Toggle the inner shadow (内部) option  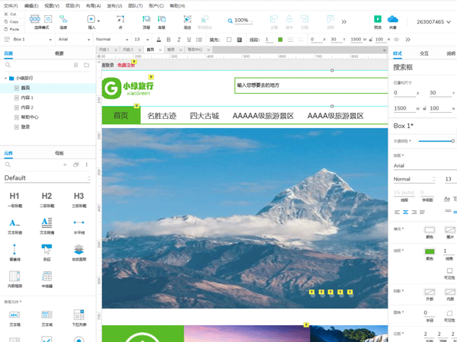pos(449,291)
